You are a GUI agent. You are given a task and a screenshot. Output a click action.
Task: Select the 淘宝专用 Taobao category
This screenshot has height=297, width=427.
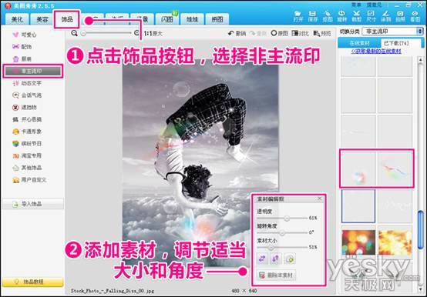[x=27, y=155]
